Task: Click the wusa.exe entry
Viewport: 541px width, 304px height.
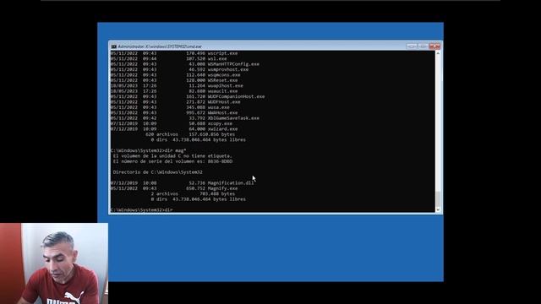Action: pos(218,107)
